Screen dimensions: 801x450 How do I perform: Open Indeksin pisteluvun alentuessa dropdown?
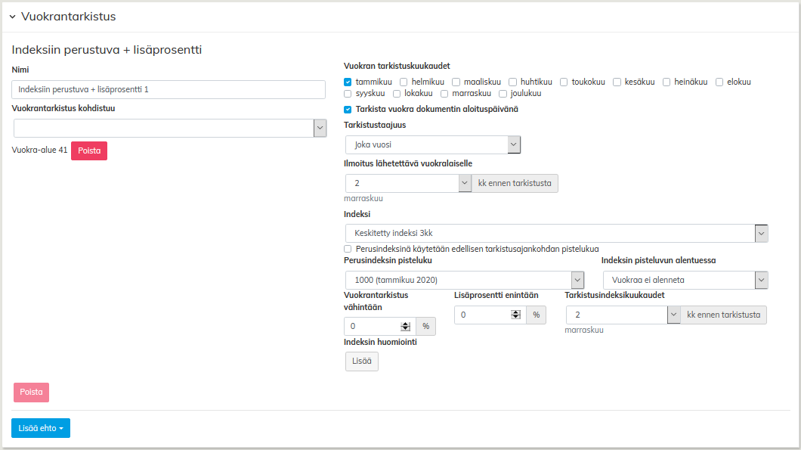pos(761,280)
